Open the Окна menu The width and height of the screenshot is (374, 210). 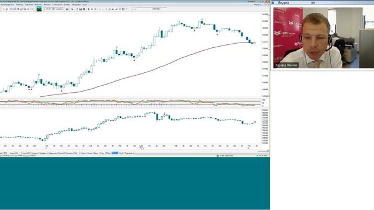(x=85, y=5)
